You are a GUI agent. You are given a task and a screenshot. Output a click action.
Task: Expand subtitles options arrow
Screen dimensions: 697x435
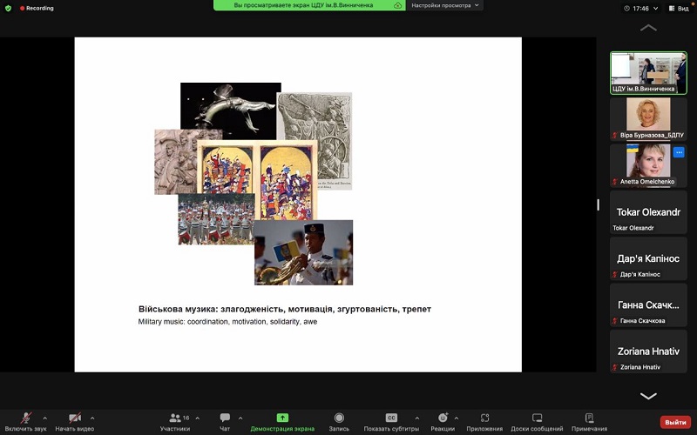point(417,418)
